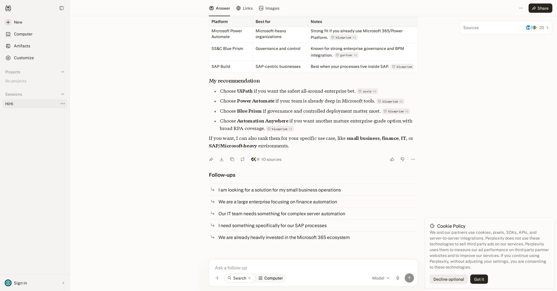Viewport: 557px width, 291px height.
Task: Accept cookies with Got it button
Action: coord(479,279)
